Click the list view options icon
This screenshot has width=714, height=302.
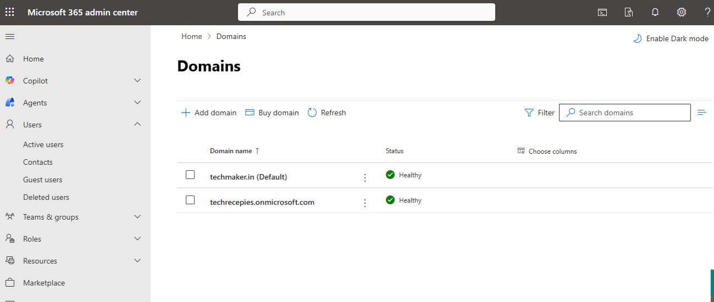[x=701, y=113]
